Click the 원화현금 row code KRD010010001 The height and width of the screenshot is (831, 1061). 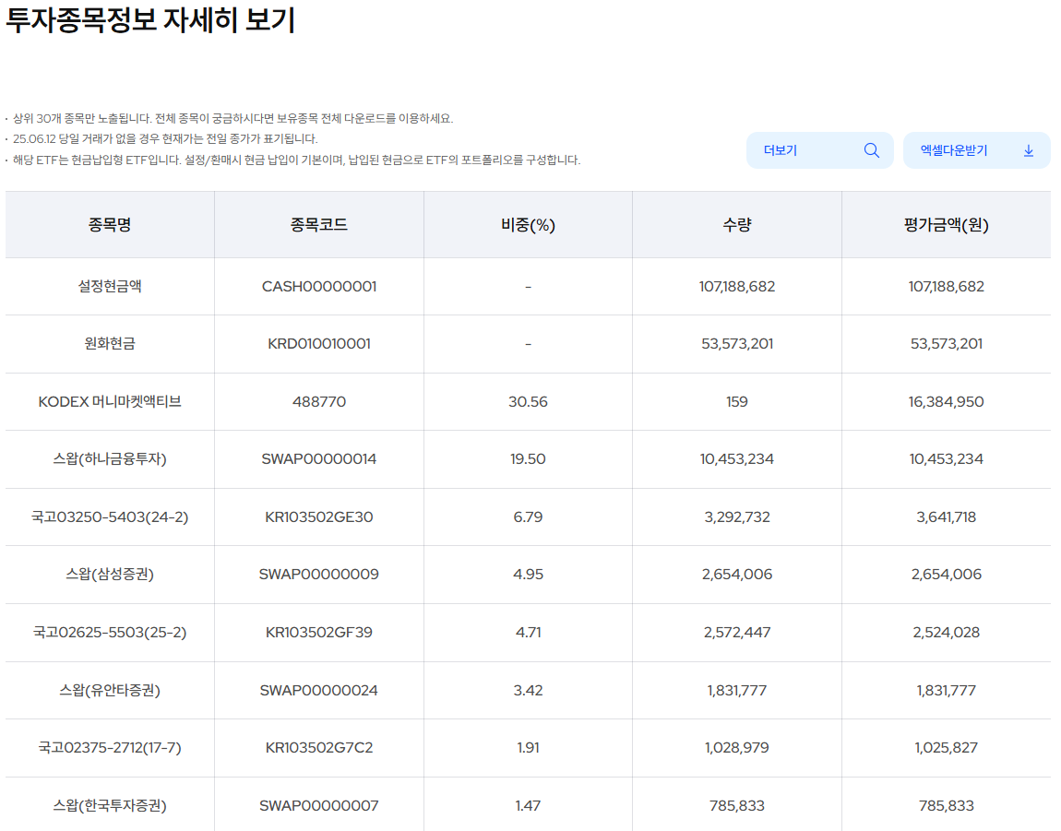317,344
